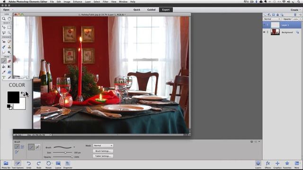Viewport: 303px width, 170px height.
Task: Select the Color Picker eyedropper tool
Action: pyautogui.click(x=4, y=72)
